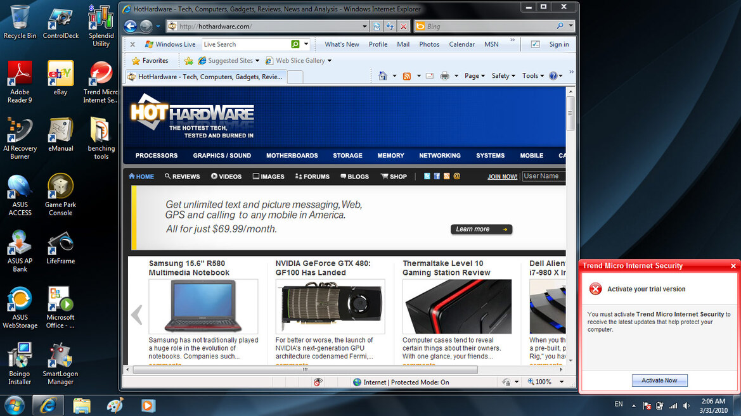Viewport: 741px width, 416px height.
Task: Click HotHardware Twitter icon
Action: click(x=427, y=176)
